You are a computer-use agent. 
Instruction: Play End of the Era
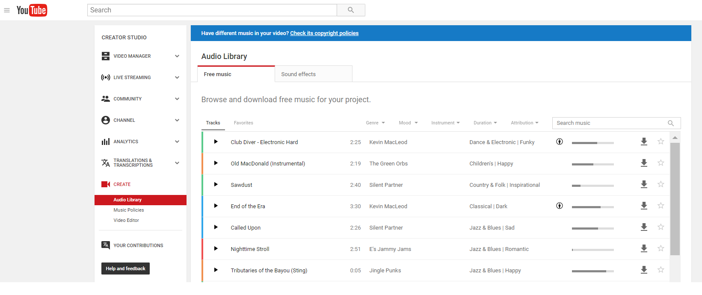tap(216, 206)
